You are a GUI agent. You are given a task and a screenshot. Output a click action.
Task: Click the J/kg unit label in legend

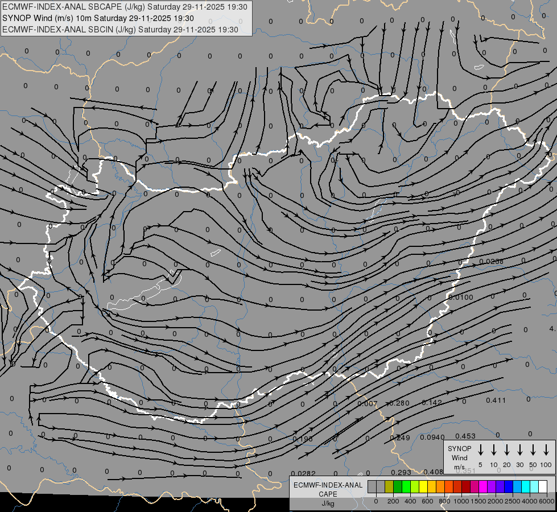coord(328,503)
